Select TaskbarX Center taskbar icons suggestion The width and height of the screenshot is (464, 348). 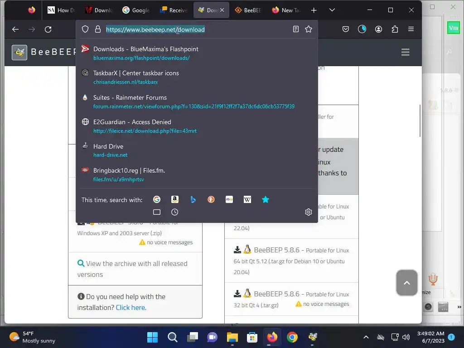pos(197,77)
